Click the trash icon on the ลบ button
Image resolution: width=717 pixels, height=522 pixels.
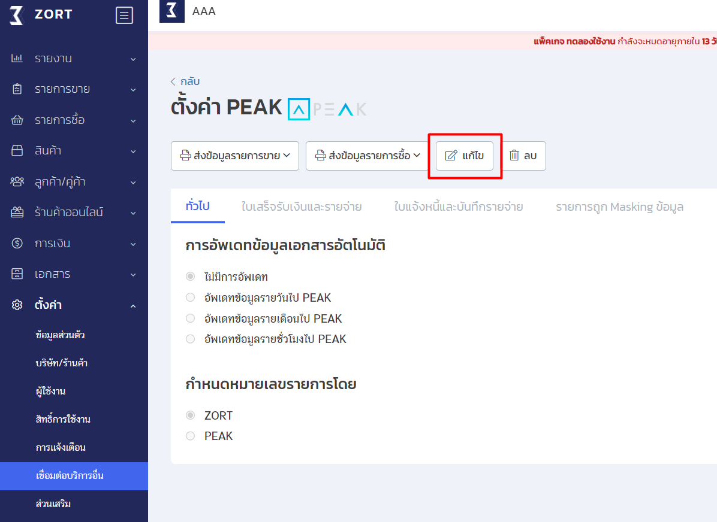[x=513, y=156]
